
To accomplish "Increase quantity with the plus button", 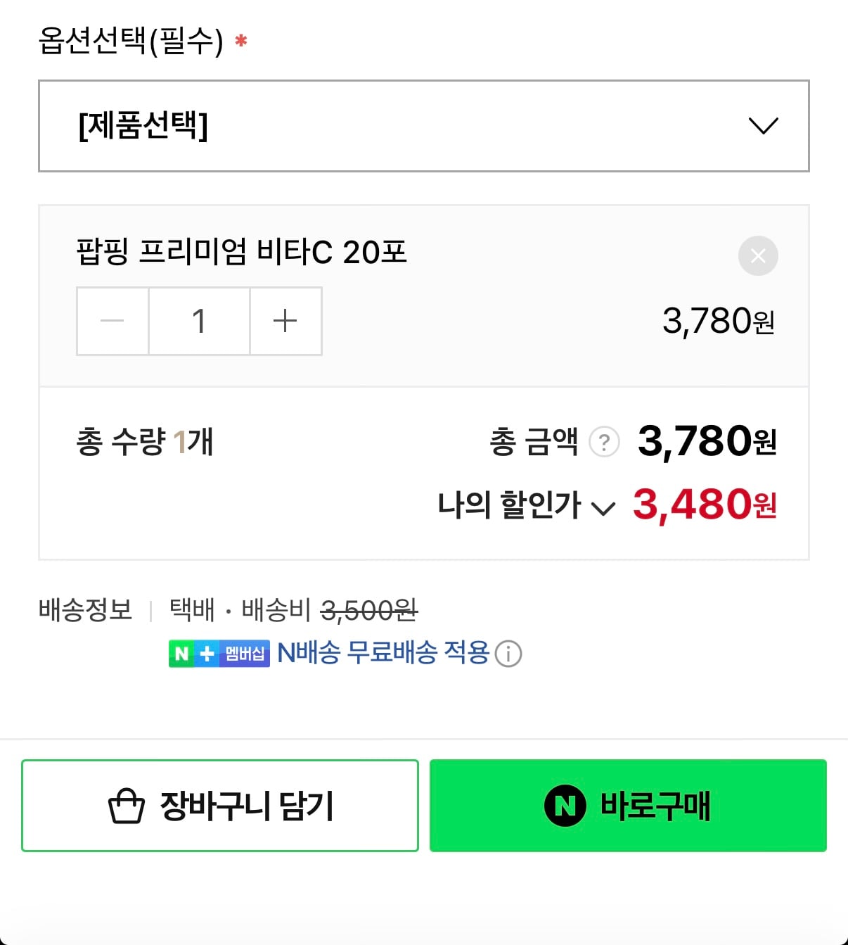I will 285,321.
